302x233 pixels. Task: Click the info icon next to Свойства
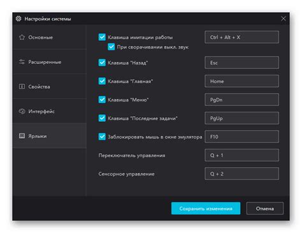(22, 86)
